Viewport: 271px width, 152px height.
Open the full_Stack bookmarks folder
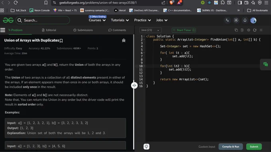pos(18,10)
